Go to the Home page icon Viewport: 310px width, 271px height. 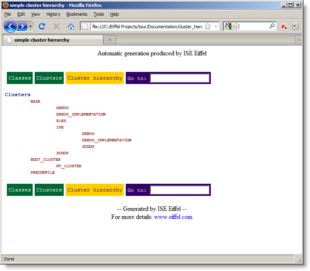coord(71,26)
